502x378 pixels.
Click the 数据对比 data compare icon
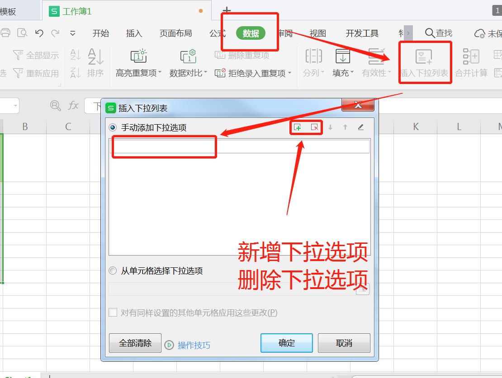pyautogui.click(x=188, y=56)
